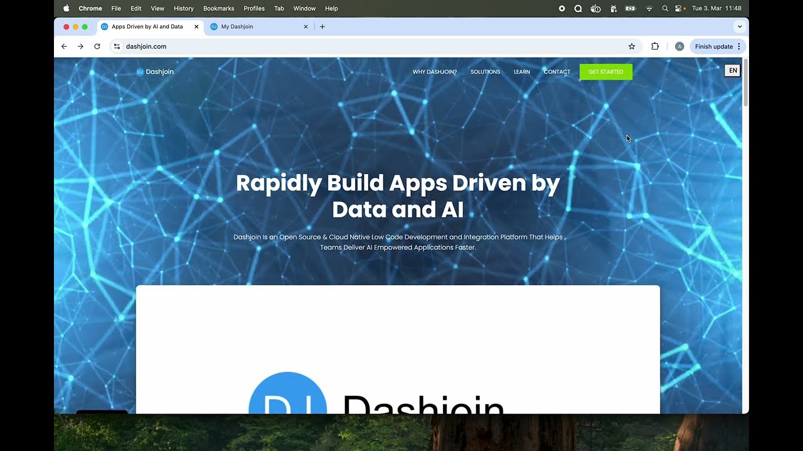Open Control Center in the menu bar

(x=678, y=9)
